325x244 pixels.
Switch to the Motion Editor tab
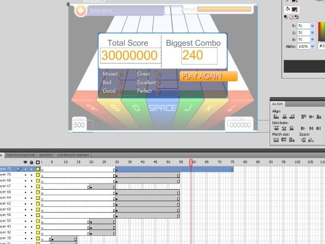(x=21, y=155)
